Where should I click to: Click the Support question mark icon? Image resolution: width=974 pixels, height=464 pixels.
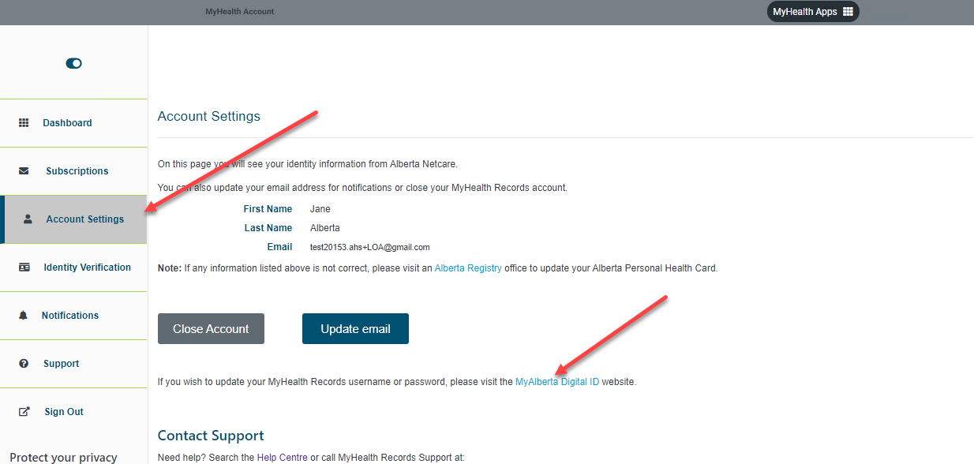pos(24,364)
